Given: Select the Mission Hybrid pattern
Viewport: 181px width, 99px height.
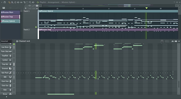Looking at the screenshot, I should tap(10, 21).
